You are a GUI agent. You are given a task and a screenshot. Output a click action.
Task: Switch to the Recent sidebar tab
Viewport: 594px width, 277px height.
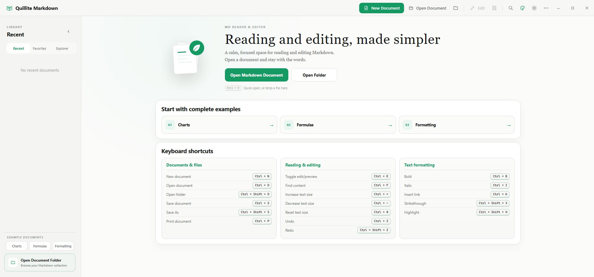pos(19,48)
